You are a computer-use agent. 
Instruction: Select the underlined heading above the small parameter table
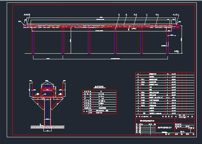coord(100,87)
